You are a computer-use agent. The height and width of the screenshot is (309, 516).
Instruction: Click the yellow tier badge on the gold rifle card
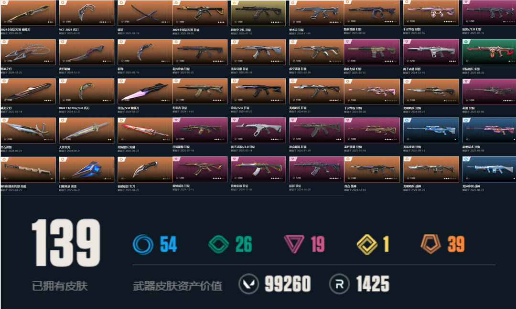[234, 3]
